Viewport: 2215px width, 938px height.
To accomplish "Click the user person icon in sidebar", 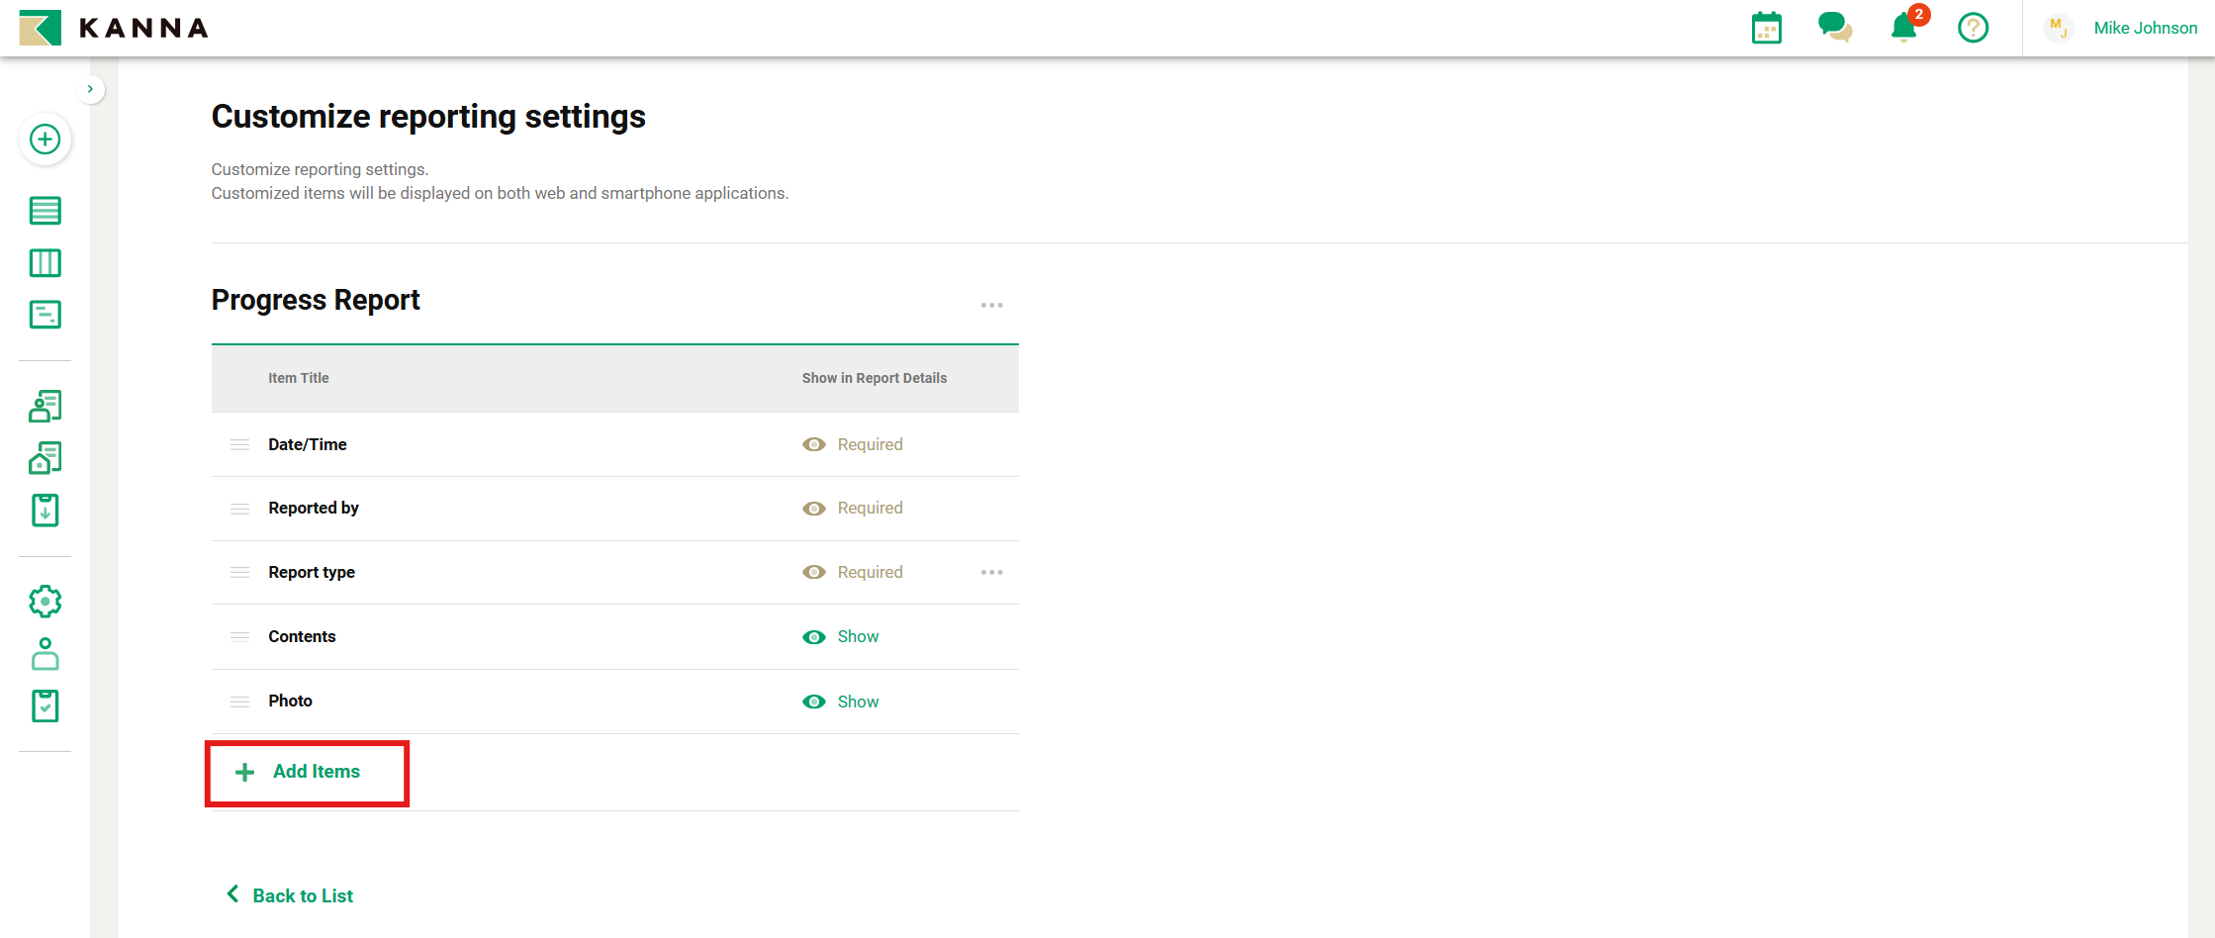I will click(45, 654).
